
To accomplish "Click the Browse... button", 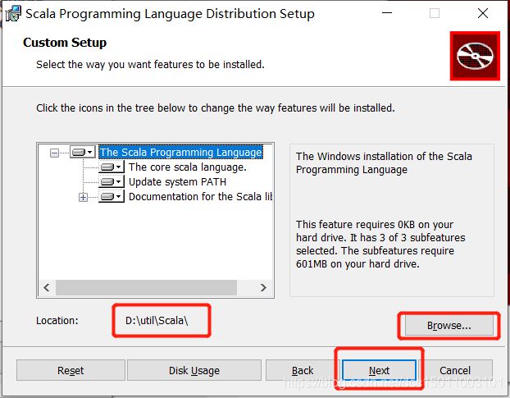I will pyautogui.click(x=449, y=326).
